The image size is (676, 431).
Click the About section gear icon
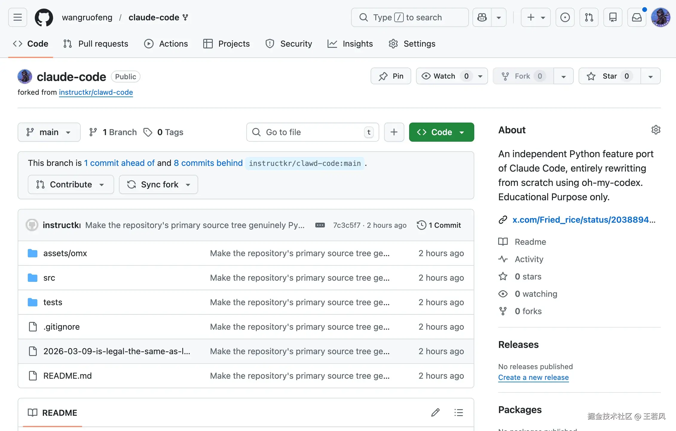click(x=656, y=130)
